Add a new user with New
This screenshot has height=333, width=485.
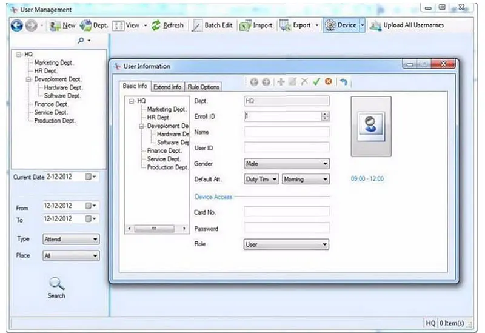pos(62,25)
